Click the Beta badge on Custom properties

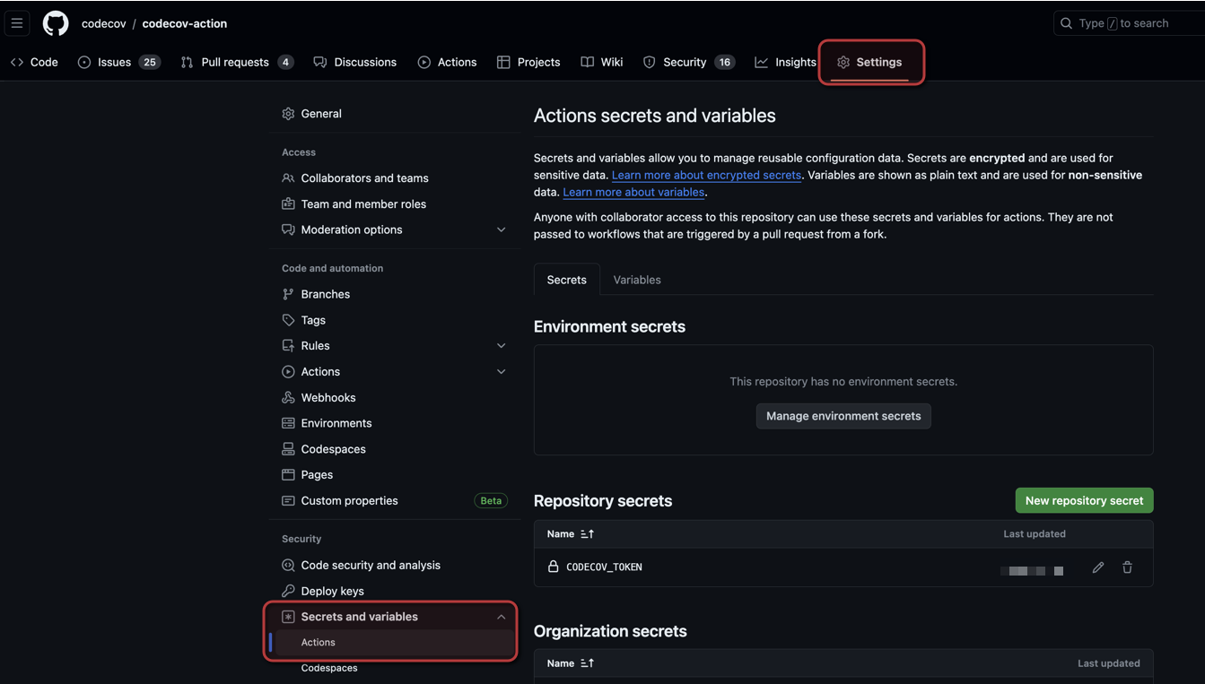coord(491,501)
